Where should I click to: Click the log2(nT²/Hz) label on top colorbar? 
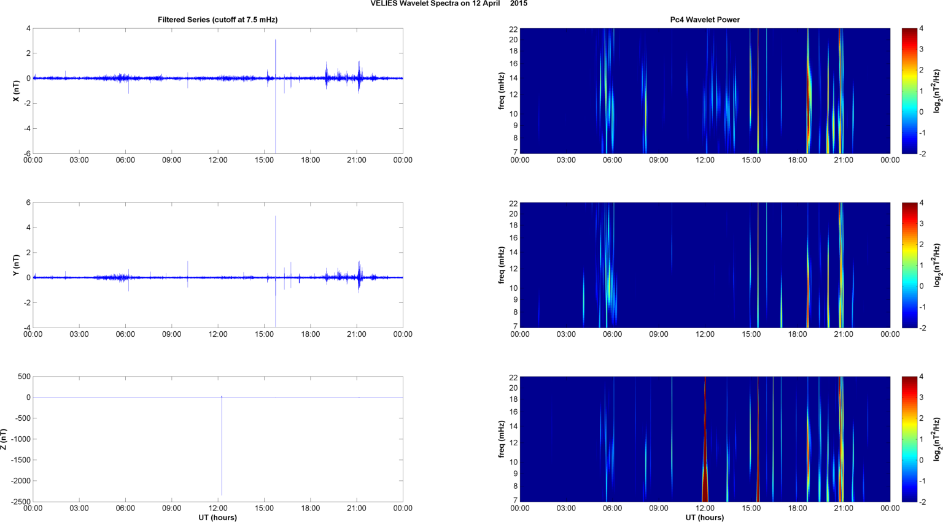point(937,91)
